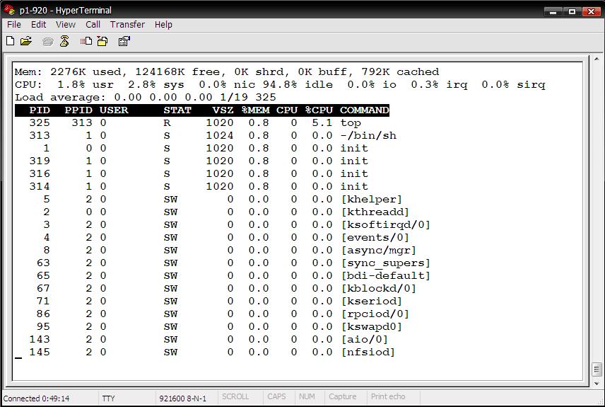Screen dimensions: 605x407
Task: Click the Disconnect phone toolbar icon
Action: click(x=64, y=42)
